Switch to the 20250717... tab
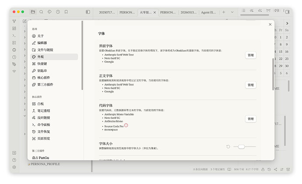 pos(107,12)
